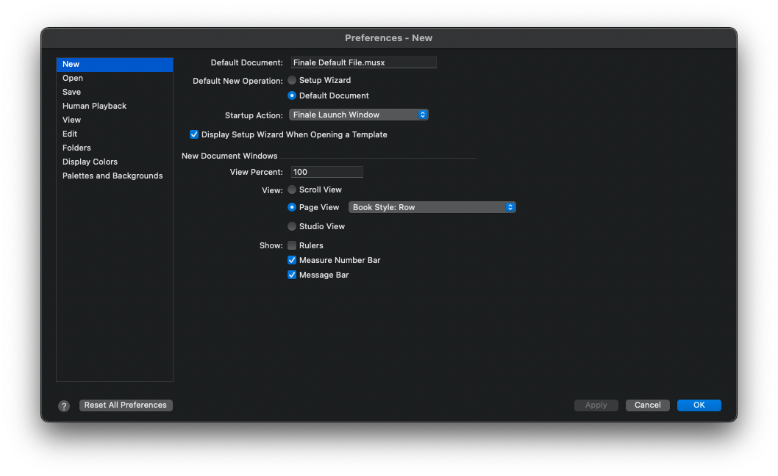This screenshot has width=778, height=476.
Task: Go to Palettes and Backgrounds section
Action: pyautogui.click(x=113, y=176)
